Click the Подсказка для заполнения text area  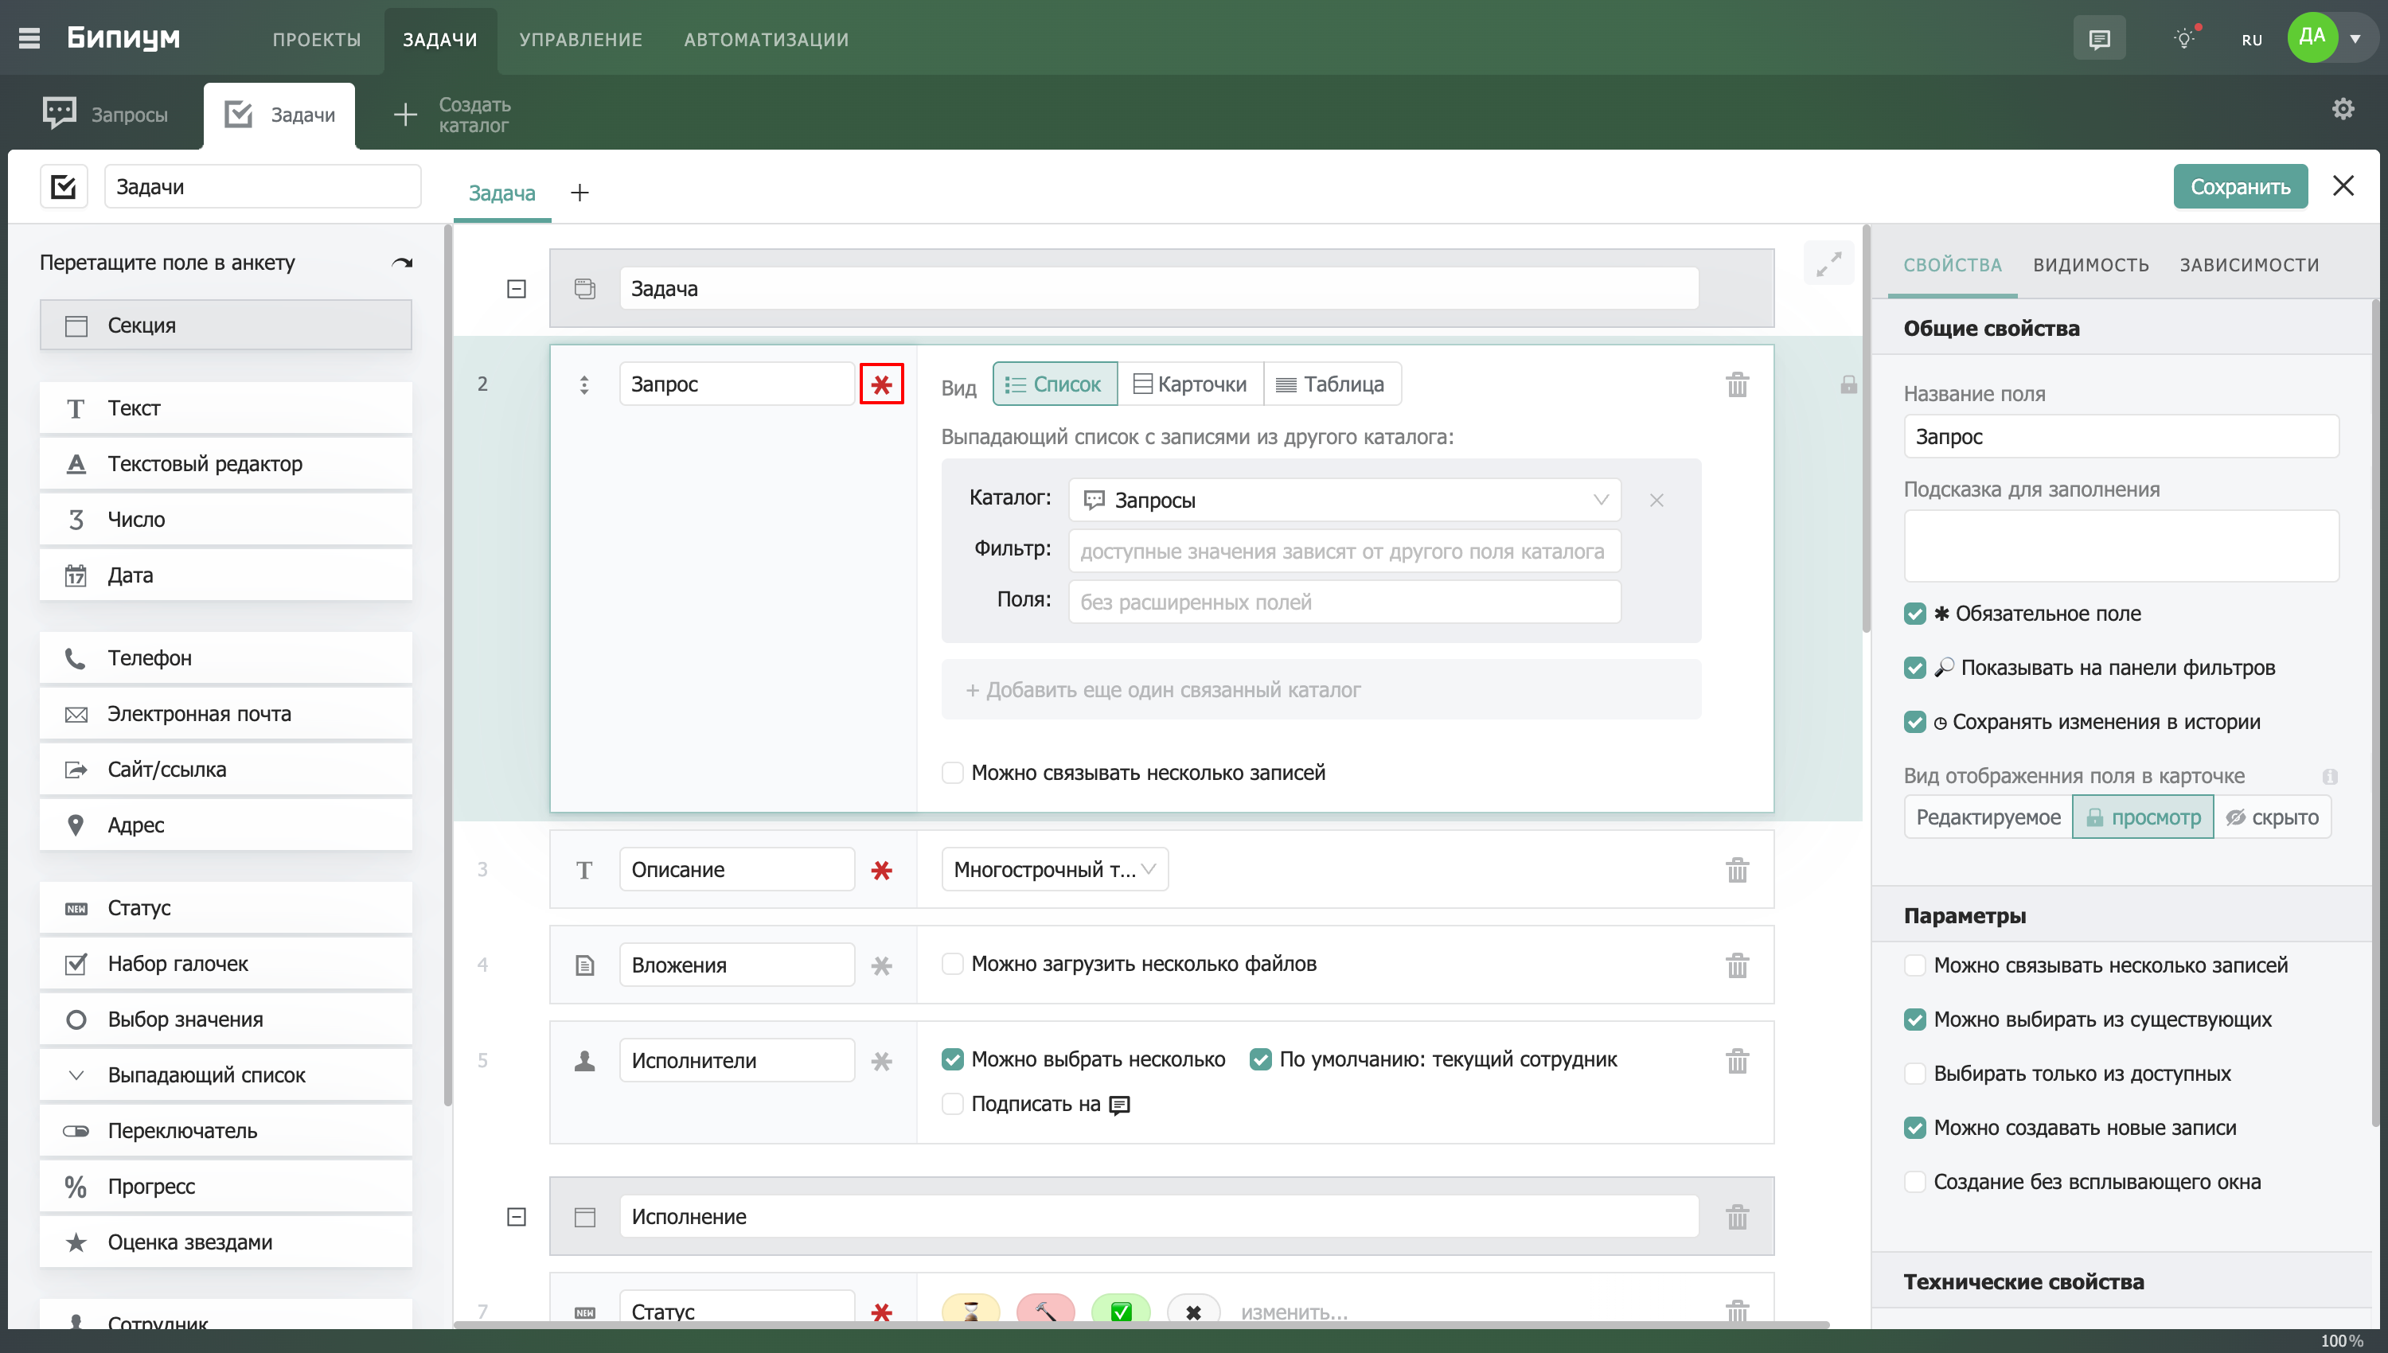point(2121,545)
